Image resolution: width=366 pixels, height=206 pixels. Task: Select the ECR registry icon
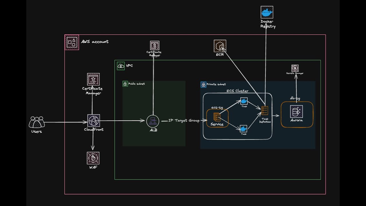click(x=220, y=46)
